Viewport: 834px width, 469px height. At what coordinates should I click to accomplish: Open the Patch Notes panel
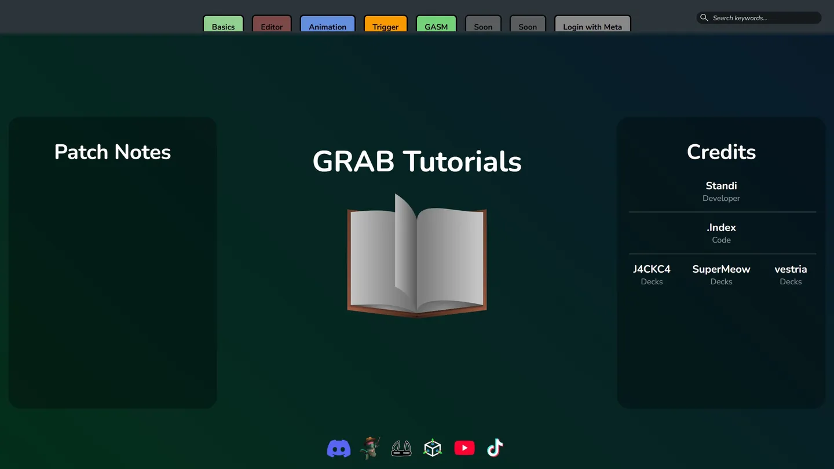tap(112, 152)
